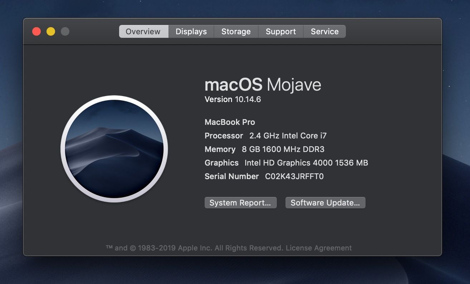This screenshot has height=284, width=470.
Task: Click the Apple copyright notice text
Action: point(195,248)
